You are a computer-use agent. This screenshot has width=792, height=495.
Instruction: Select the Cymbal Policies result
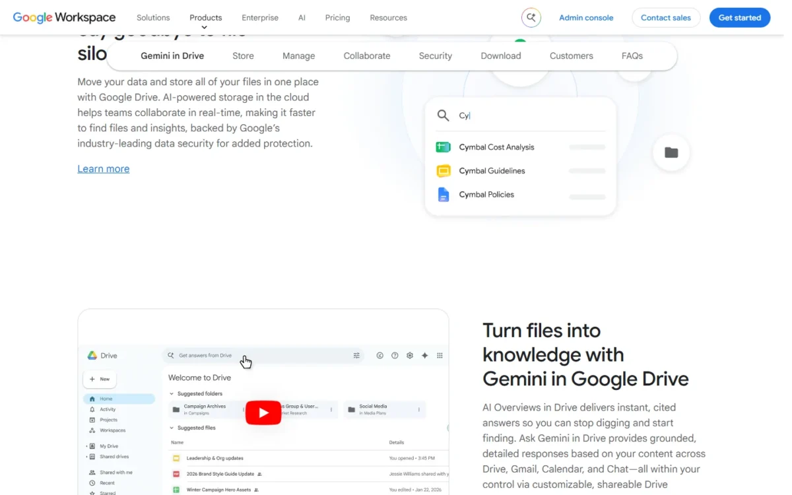tap(520, 195)
